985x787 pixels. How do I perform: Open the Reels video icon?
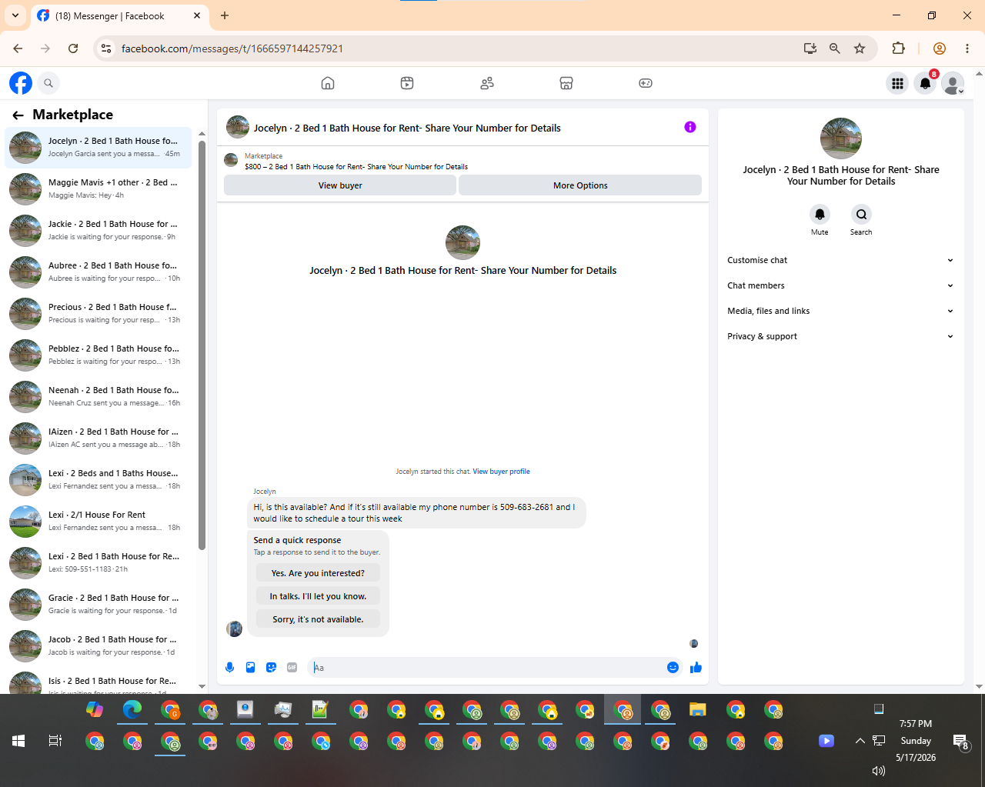(x=407, y=83)
